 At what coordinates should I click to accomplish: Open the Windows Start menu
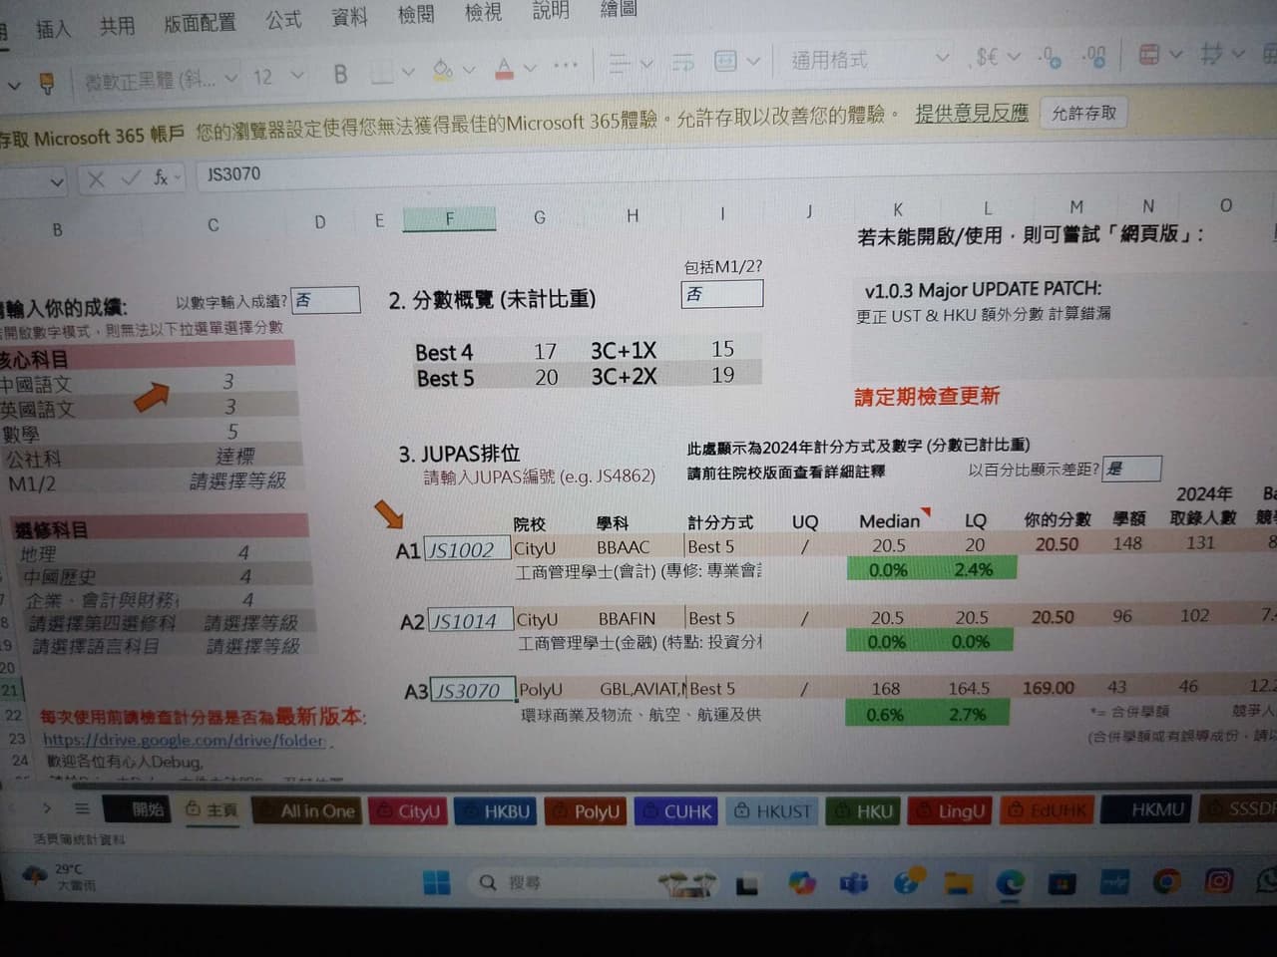pos(436,882)
